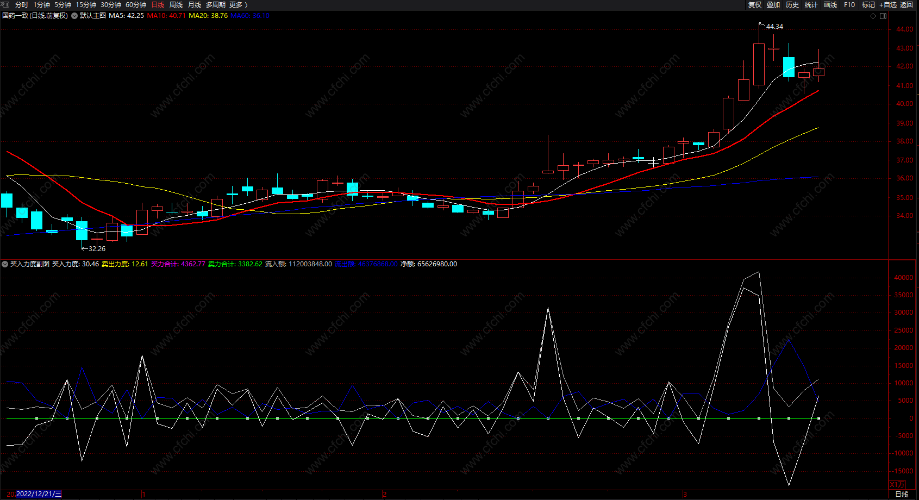Click the 卖出力度: 12.61 value
The width and height of the screenshot is (919, 500).
point(125,264)
